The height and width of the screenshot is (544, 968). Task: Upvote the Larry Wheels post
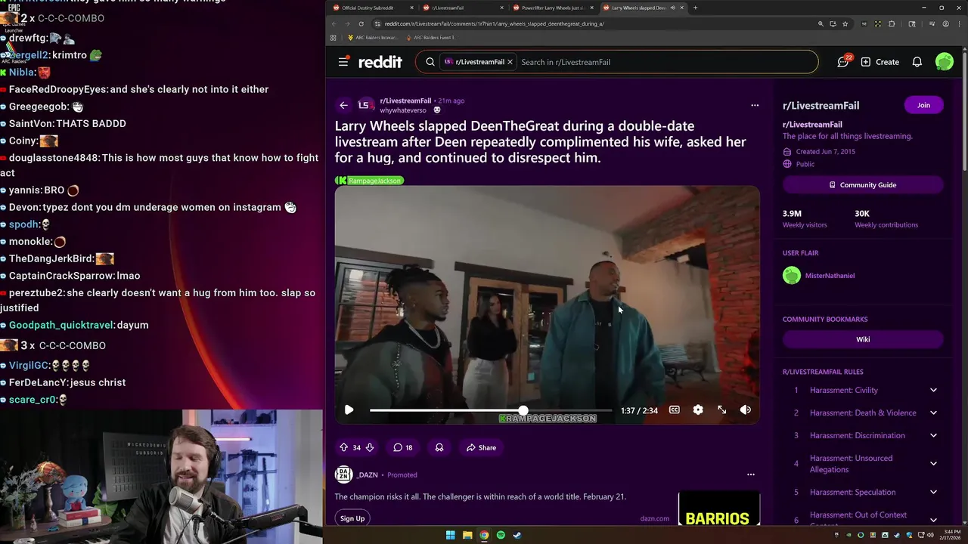(x=343, y=447)
